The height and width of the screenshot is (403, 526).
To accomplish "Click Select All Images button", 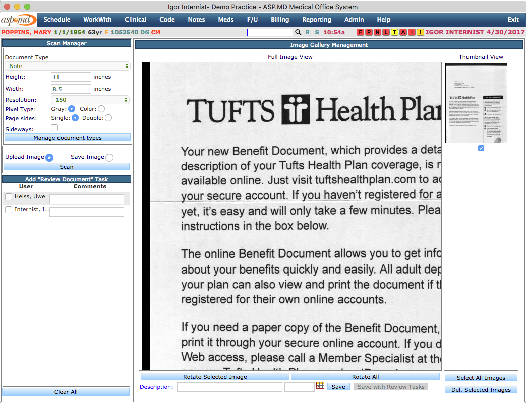I will point(481,377).
